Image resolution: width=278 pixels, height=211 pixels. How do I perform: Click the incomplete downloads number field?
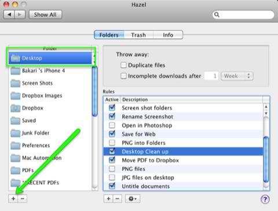(211, 76)
